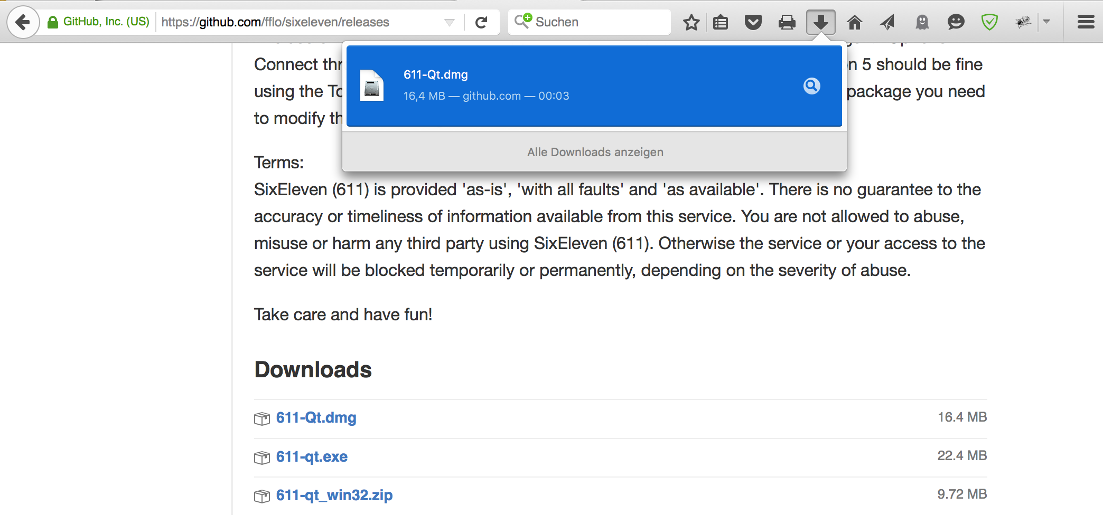Screen dimensions: 1103x515
Task: Download the 611-qt.exe release file
Action: 312,456
